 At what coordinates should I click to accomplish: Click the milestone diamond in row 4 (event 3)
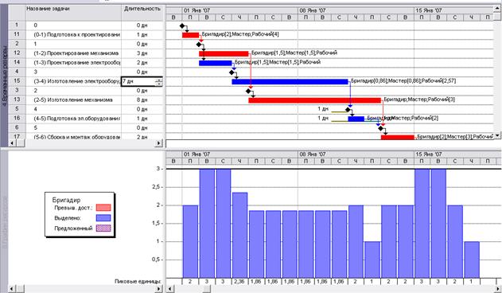point(232,72)
